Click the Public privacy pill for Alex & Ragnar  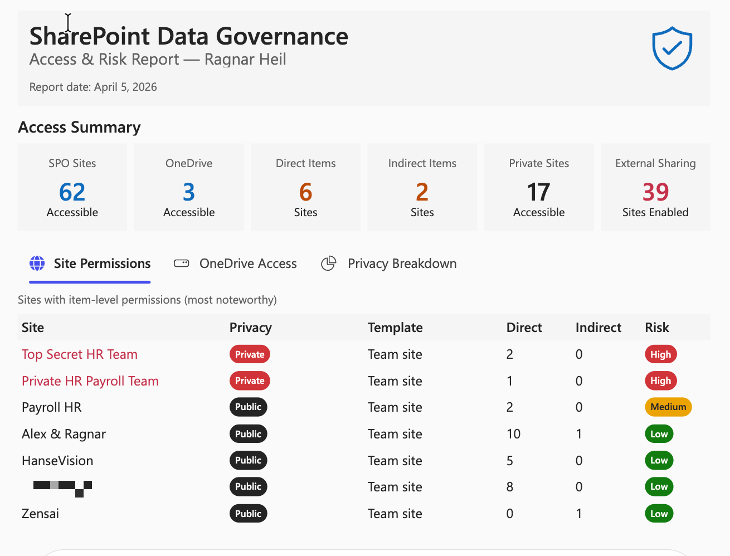(248, 433)
